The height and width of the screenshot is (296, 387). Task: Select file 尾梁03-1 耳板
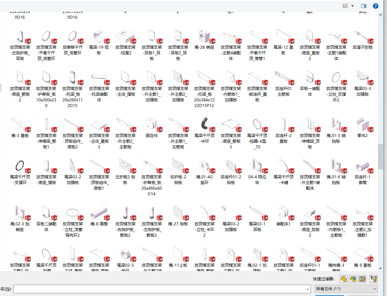tap(257, 219)
